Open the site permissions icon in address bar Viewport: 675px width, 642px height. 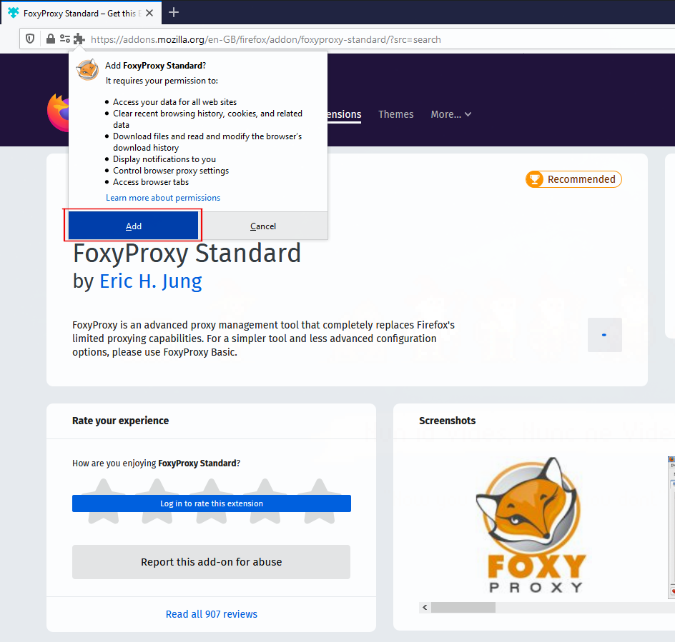pos(64,39)
